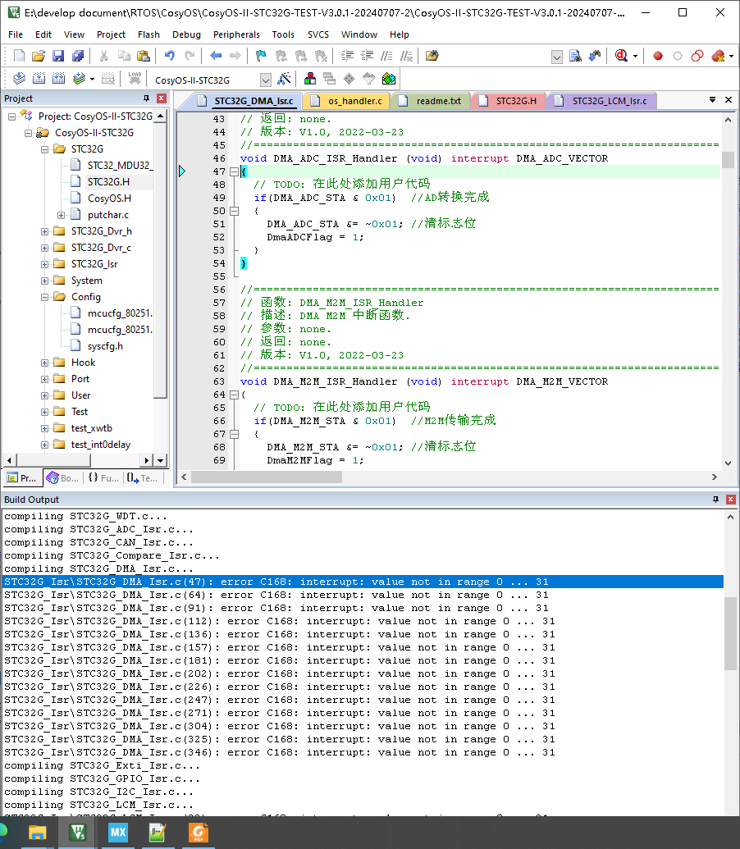Click the Manage Project Items icon
This screenshot has width=740, height=849.
tap(310, 79)
